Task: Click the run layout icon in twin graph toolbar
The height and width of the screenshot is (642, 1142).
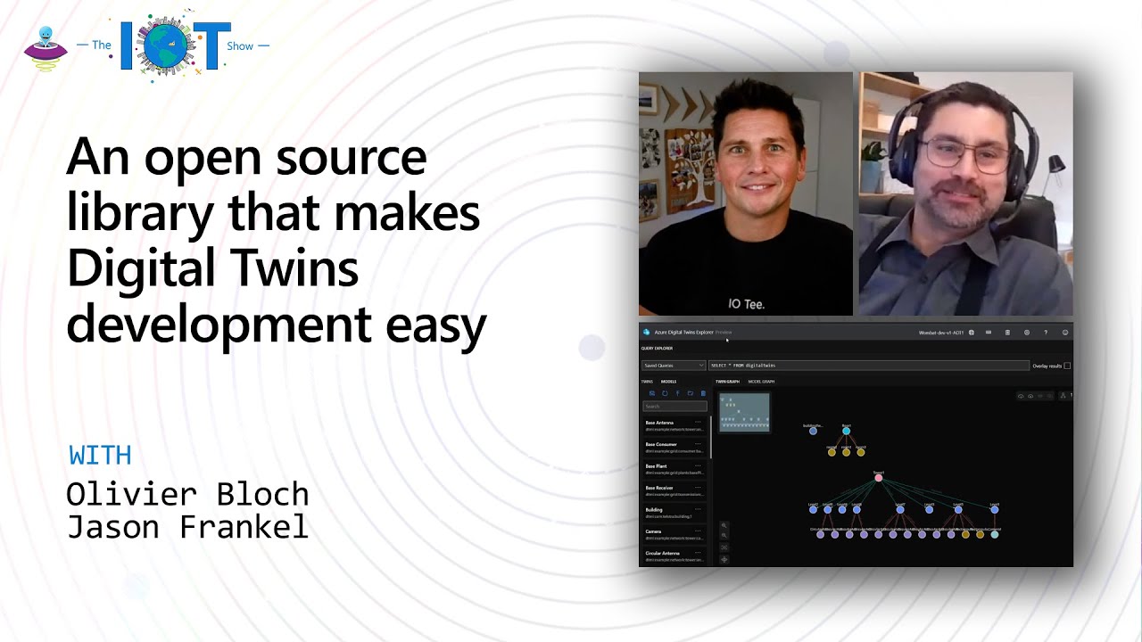Action: (x=1062, y=396)
